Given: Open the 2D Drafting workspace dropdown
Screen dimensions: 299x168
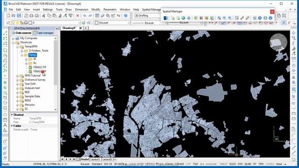Looking at the screenshot, I should coord(148,15).
